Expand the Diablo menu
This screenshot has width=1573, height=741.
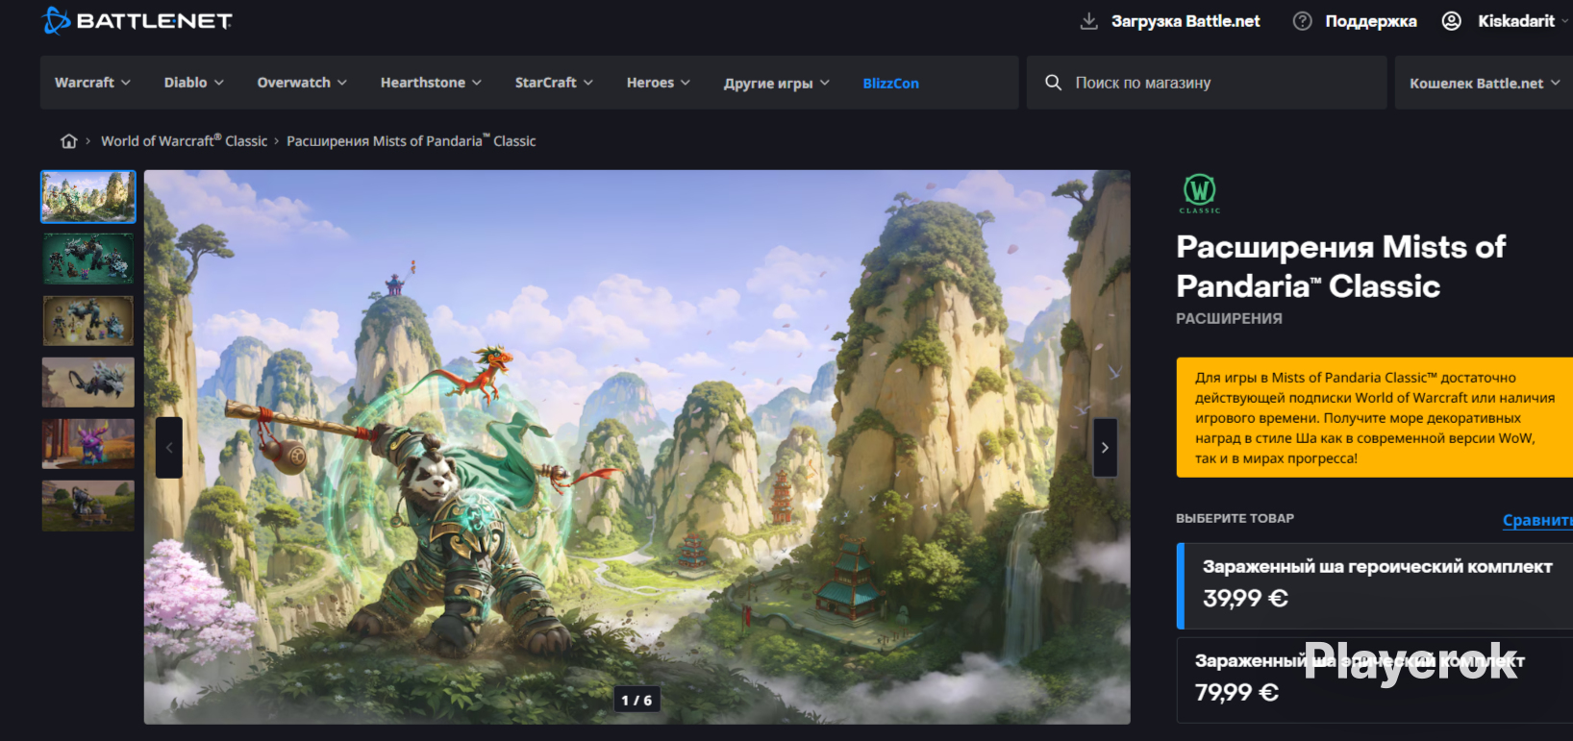coord(193,83)
